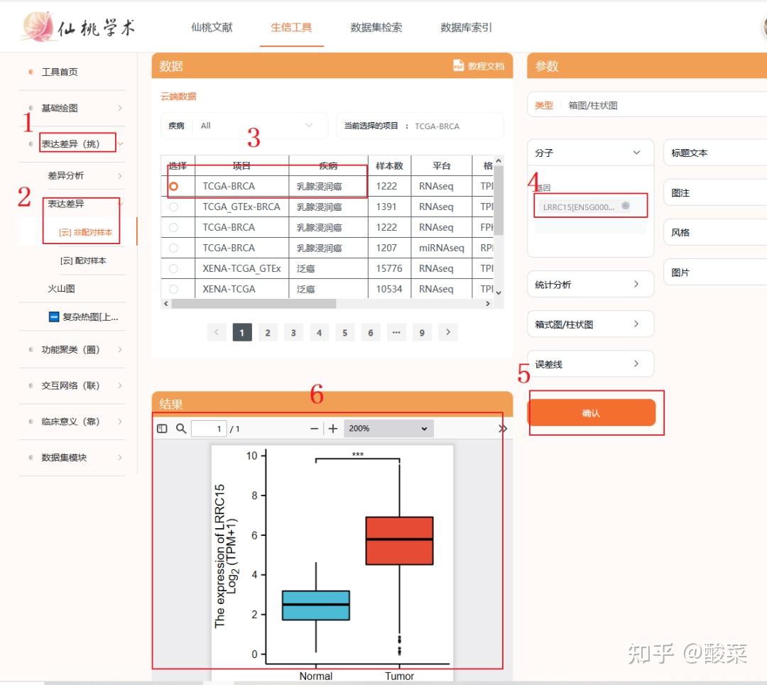The height and width of the screenshot is (685, 767).
Task: Open more PDF viewer tools via chevron
Action: [503, 428]
